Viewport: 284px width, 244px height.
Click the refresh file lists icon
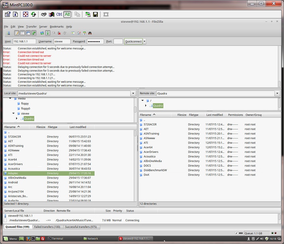tap(42, 33)
